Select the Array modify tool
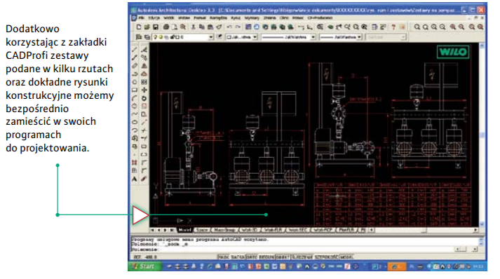Image resolution: width=500 pixels, height=279 pixels. coord(144,82)
